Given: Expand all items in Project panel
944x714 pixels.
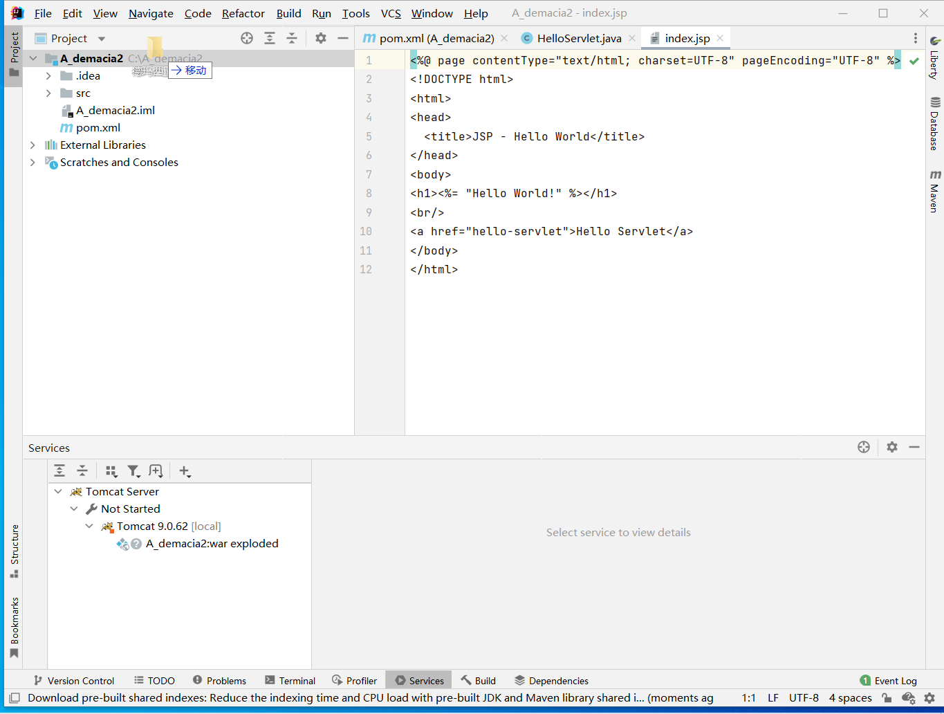Looking at the screenshot, I should (x=270, y=38).
